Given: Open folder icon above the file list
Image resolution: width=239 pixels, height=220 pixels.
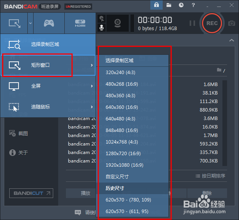Looking at the screenshot, I should point(219,70).
